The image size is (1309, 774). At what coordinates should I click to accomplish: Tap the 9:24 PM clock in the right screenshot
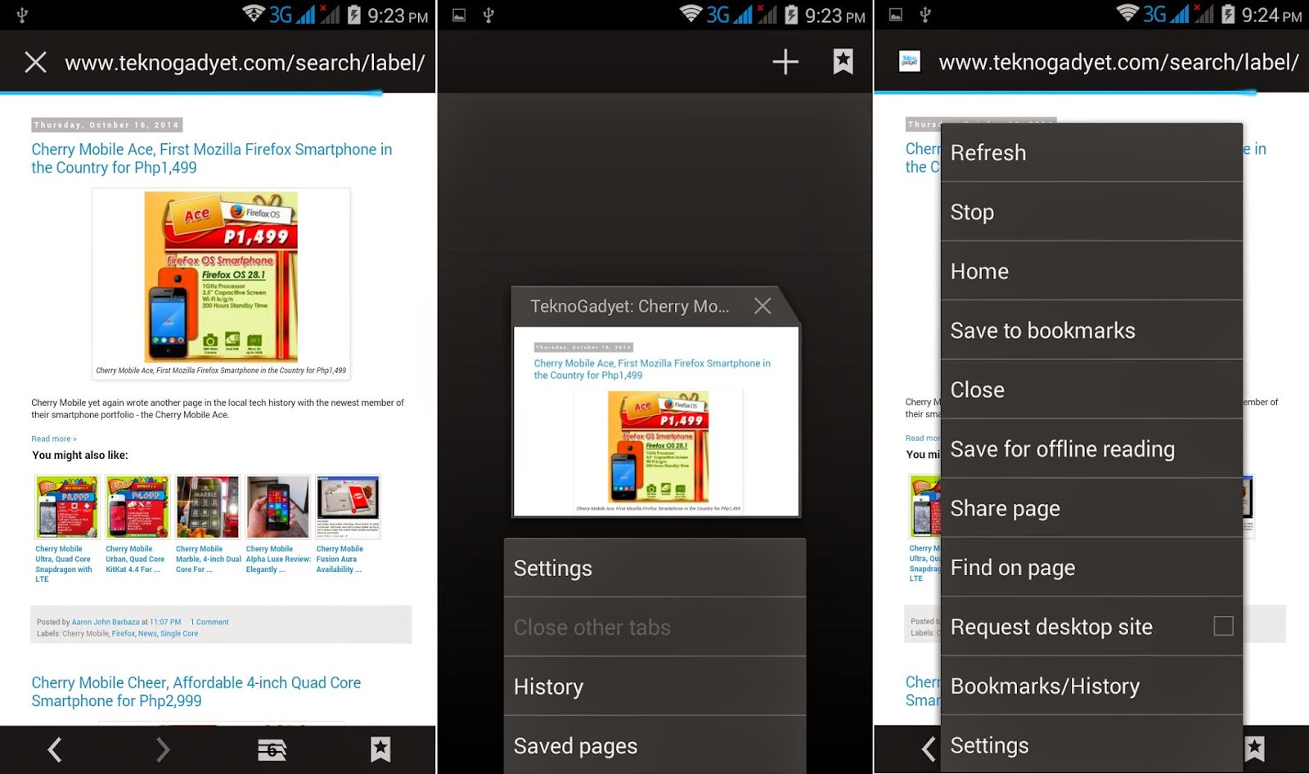point(1271,16)
